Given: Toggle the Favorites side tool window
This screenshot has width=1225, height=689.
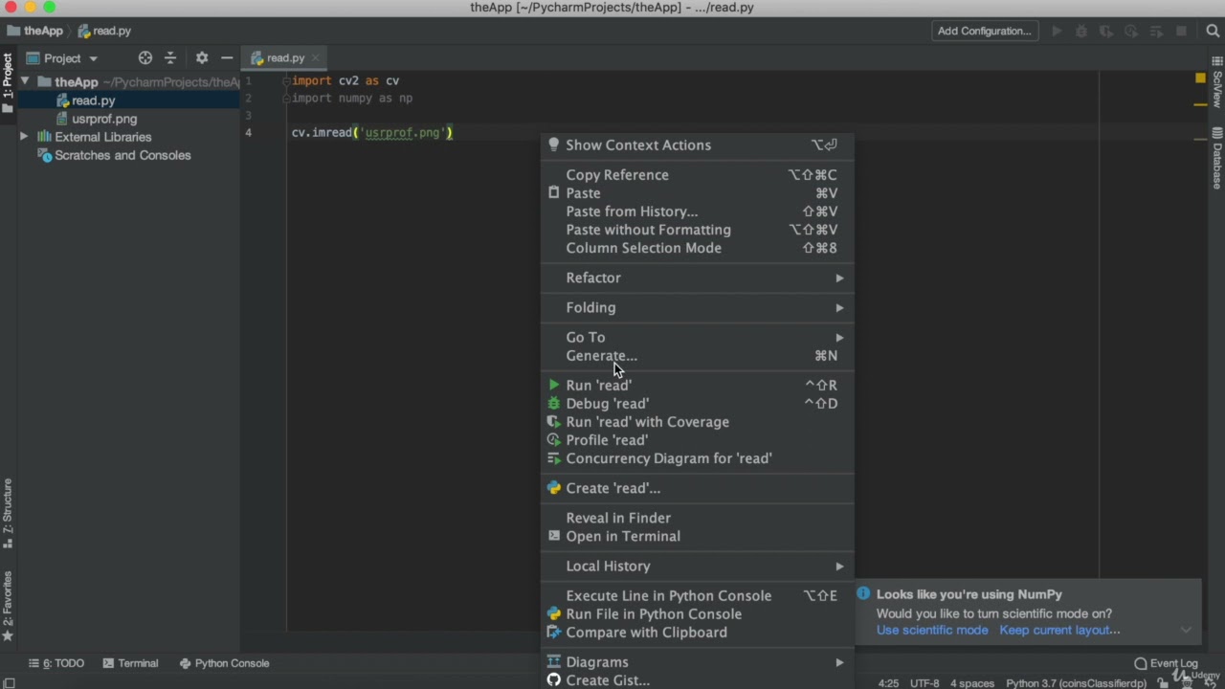Looking at the screenshot, I should (8, 607).
